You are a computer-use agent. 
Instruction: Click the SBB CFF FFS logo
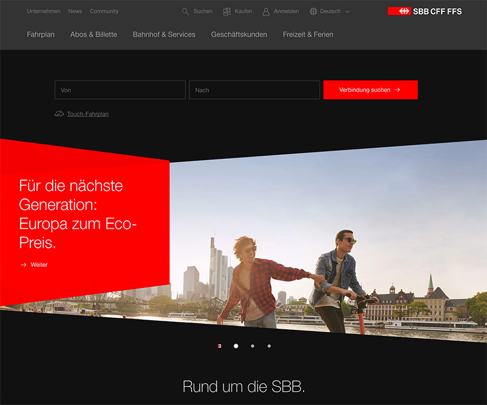tap(425, 11)
